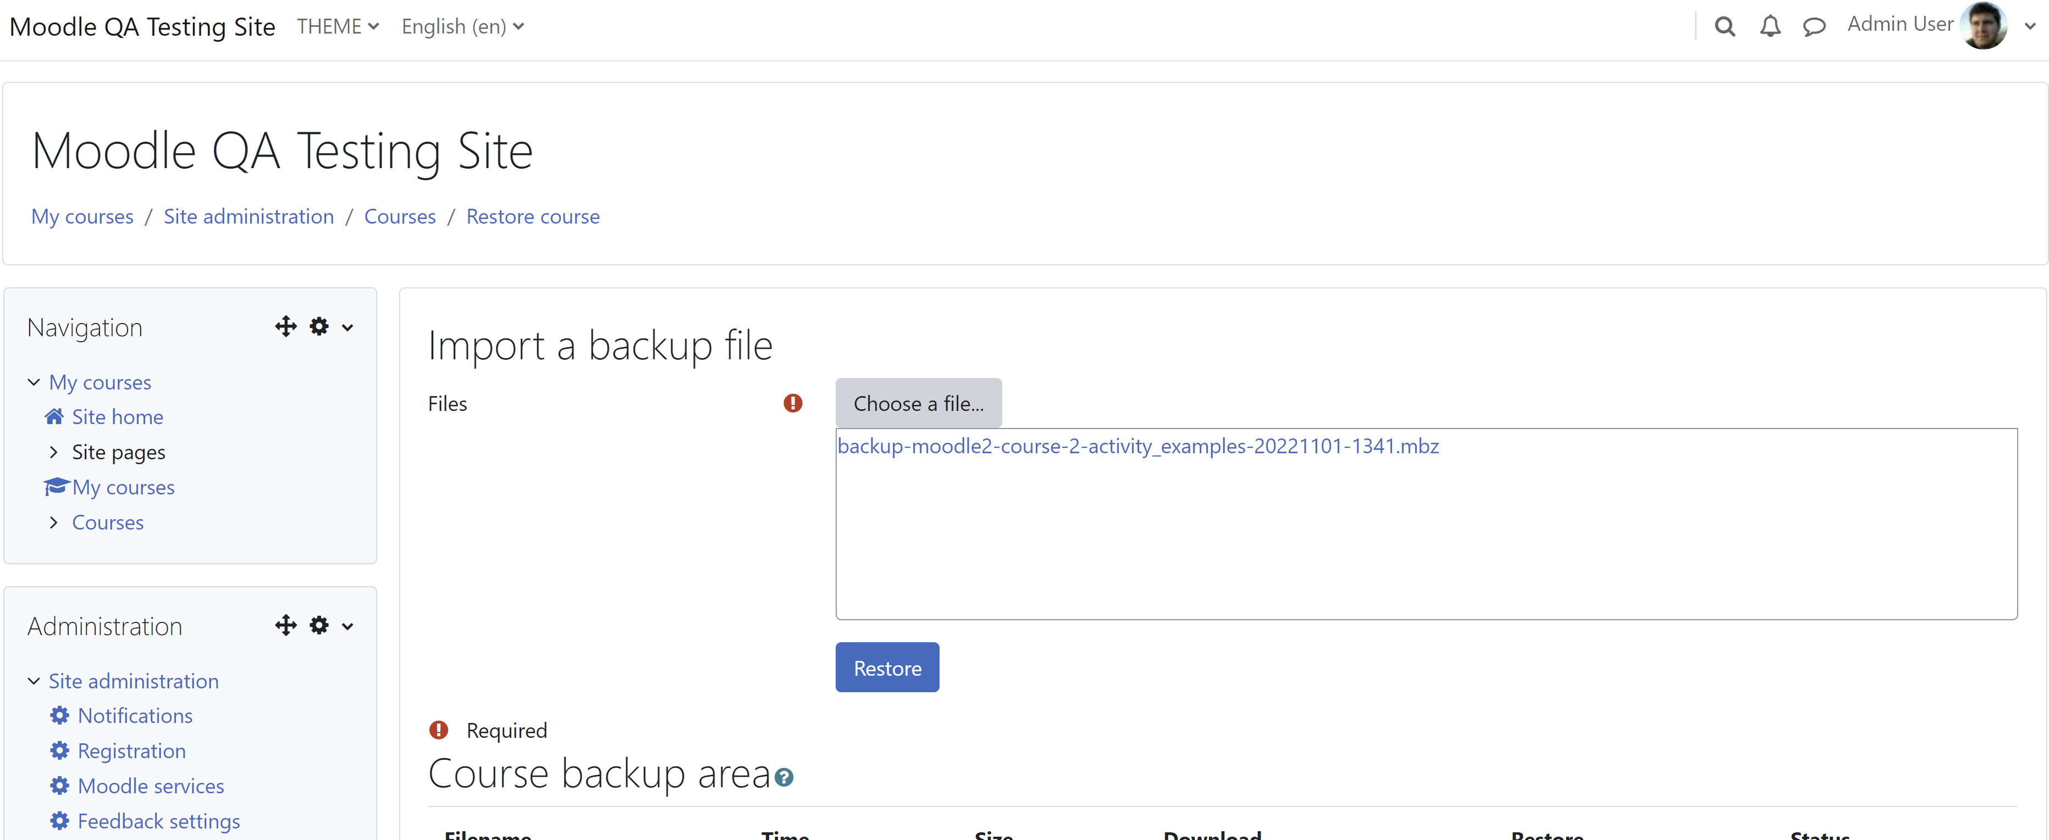Click the red icon beside Required legend
Screen dimensions: 2049x840
[439, 730]
